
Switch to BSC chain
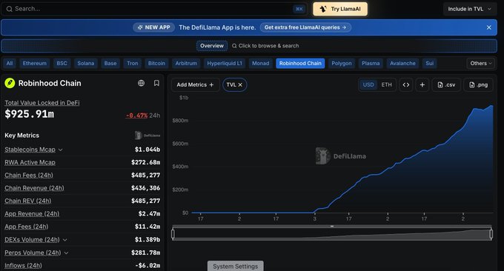pos(62,64)
